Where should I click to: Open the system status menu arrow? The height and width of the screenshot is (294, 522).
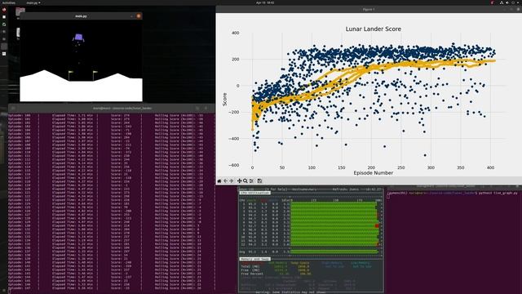[519, 2]
